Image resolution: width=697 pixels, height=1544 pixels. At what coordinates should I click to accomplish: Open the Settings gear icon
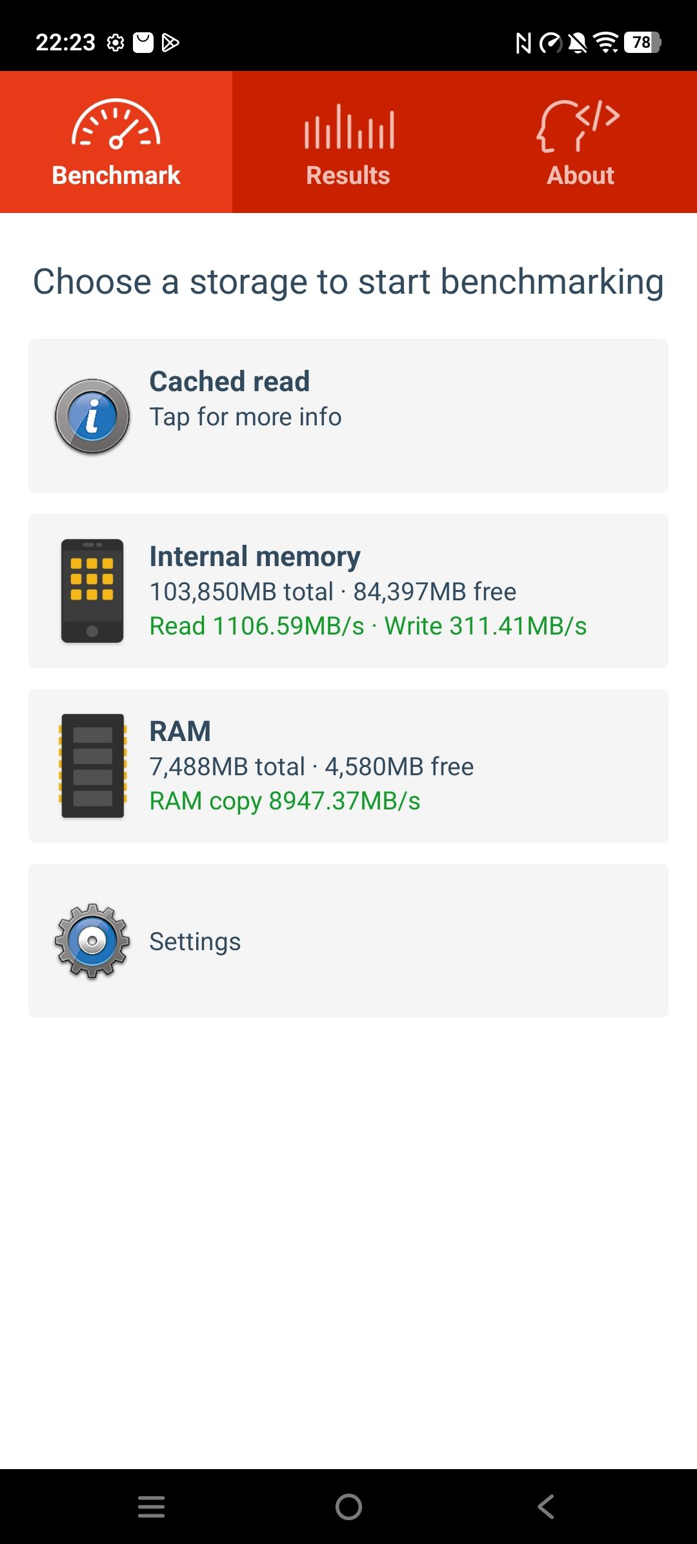click(x=92, y=941)
